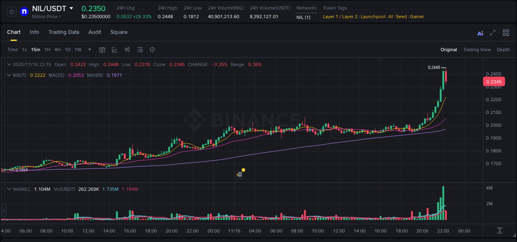Open the chart widgets layout icon

pyautogui.click(x=506, y=33)
